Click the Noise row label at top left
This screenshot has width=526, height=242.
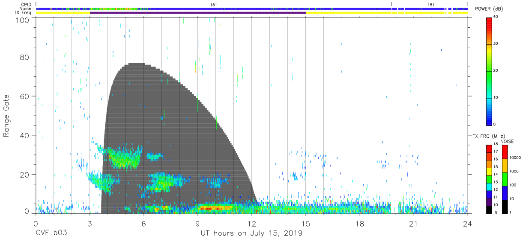click(25, 9)
